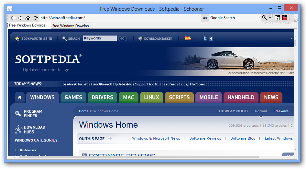
Task: Open the DRIVERS section tab
Action: 103,97
